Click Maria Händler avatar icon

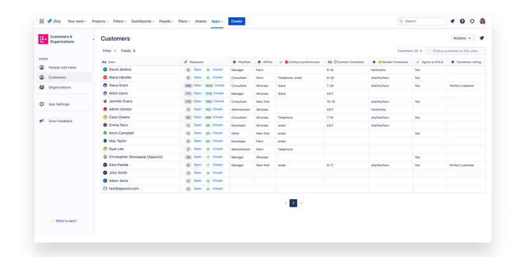click(x=105, y=78)
